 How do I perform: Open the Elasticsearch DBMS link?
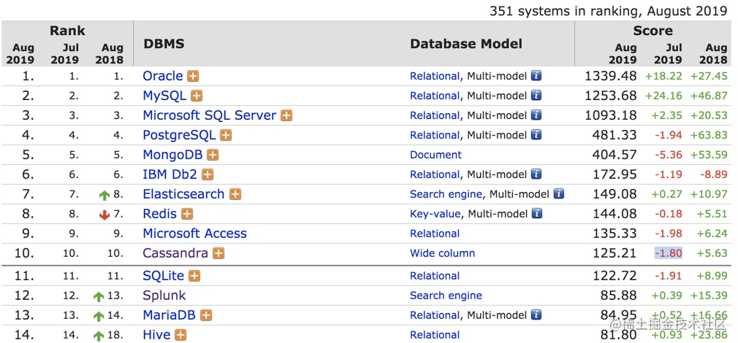click(183, 195)
